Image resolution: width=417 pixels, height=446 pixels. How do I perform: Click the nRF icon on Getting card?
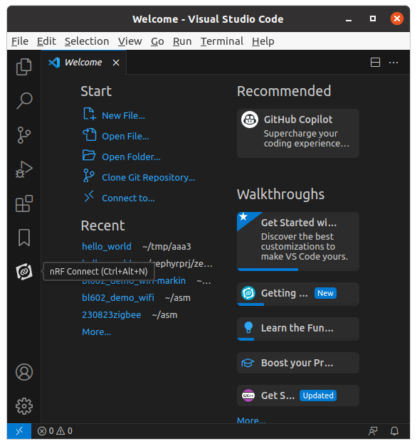point(248,293)
